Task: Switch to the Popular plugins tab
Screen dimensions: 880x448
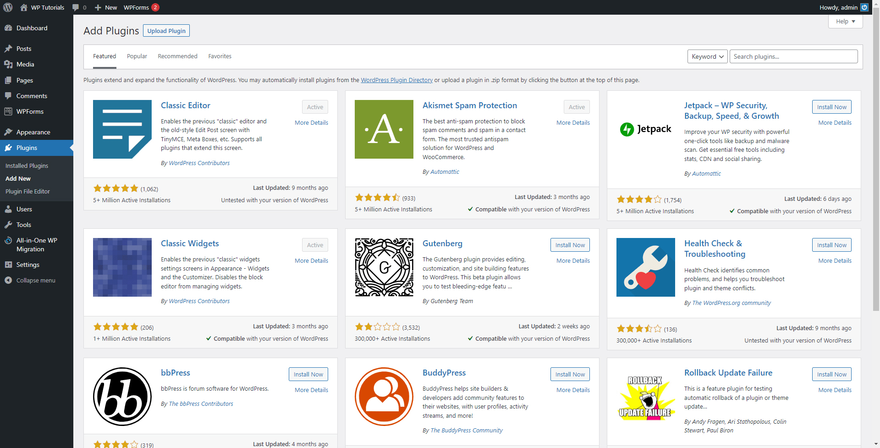Action: coord(137,56)
